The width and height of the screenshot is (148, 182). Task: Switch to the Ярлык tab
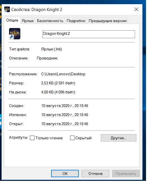point(28,21)
